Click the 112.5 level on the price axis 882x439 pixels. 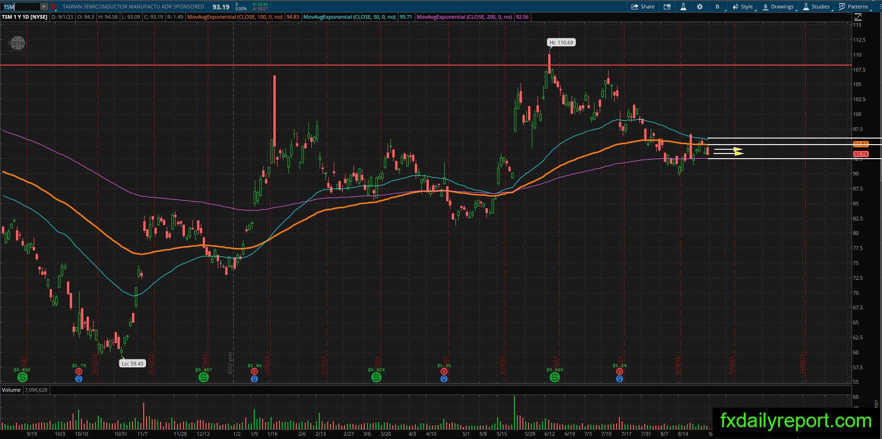click(859, 40)
